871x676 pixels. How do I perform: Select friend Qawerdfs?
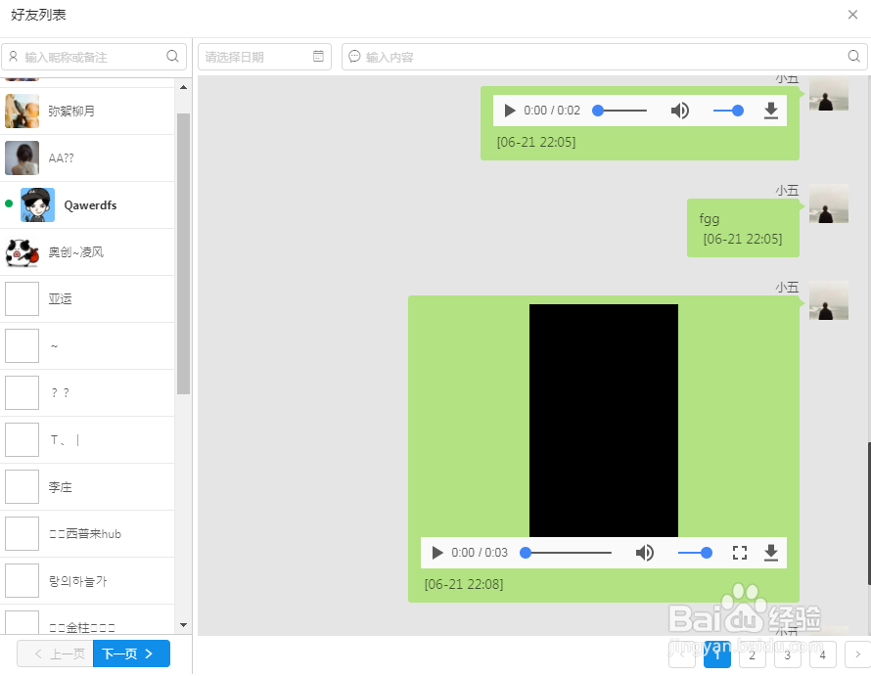coord(88,205)
